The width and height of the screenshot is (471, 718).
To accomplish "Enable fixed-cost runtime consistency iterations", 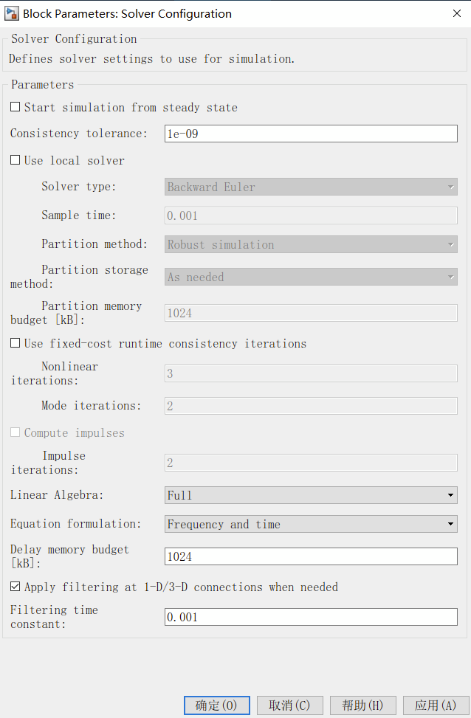I will click(15, 343).
